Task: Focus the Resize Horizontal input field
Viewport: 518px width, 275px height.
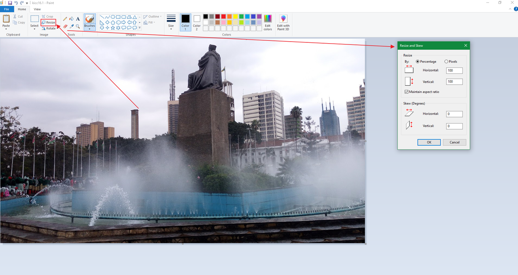Action: click(454, 71)
